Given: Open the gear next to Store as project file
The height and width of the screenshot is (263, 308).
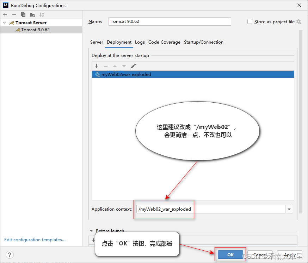Looking at the screenshot, I should tap(298, 21).
